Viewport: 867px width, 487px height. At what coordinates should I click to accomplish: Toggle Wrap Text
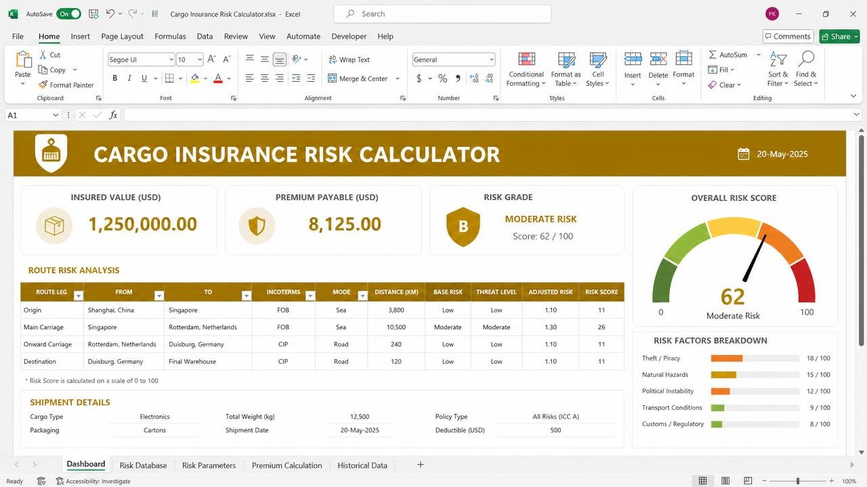click(350, 60)
